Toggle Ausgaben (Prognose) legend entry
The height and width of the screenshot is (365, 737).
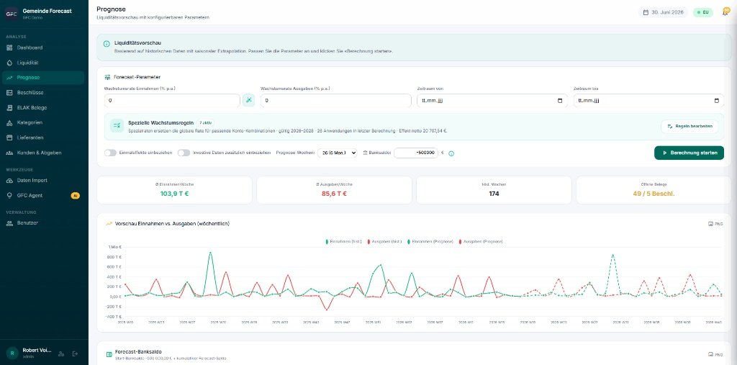click(480, 241)
